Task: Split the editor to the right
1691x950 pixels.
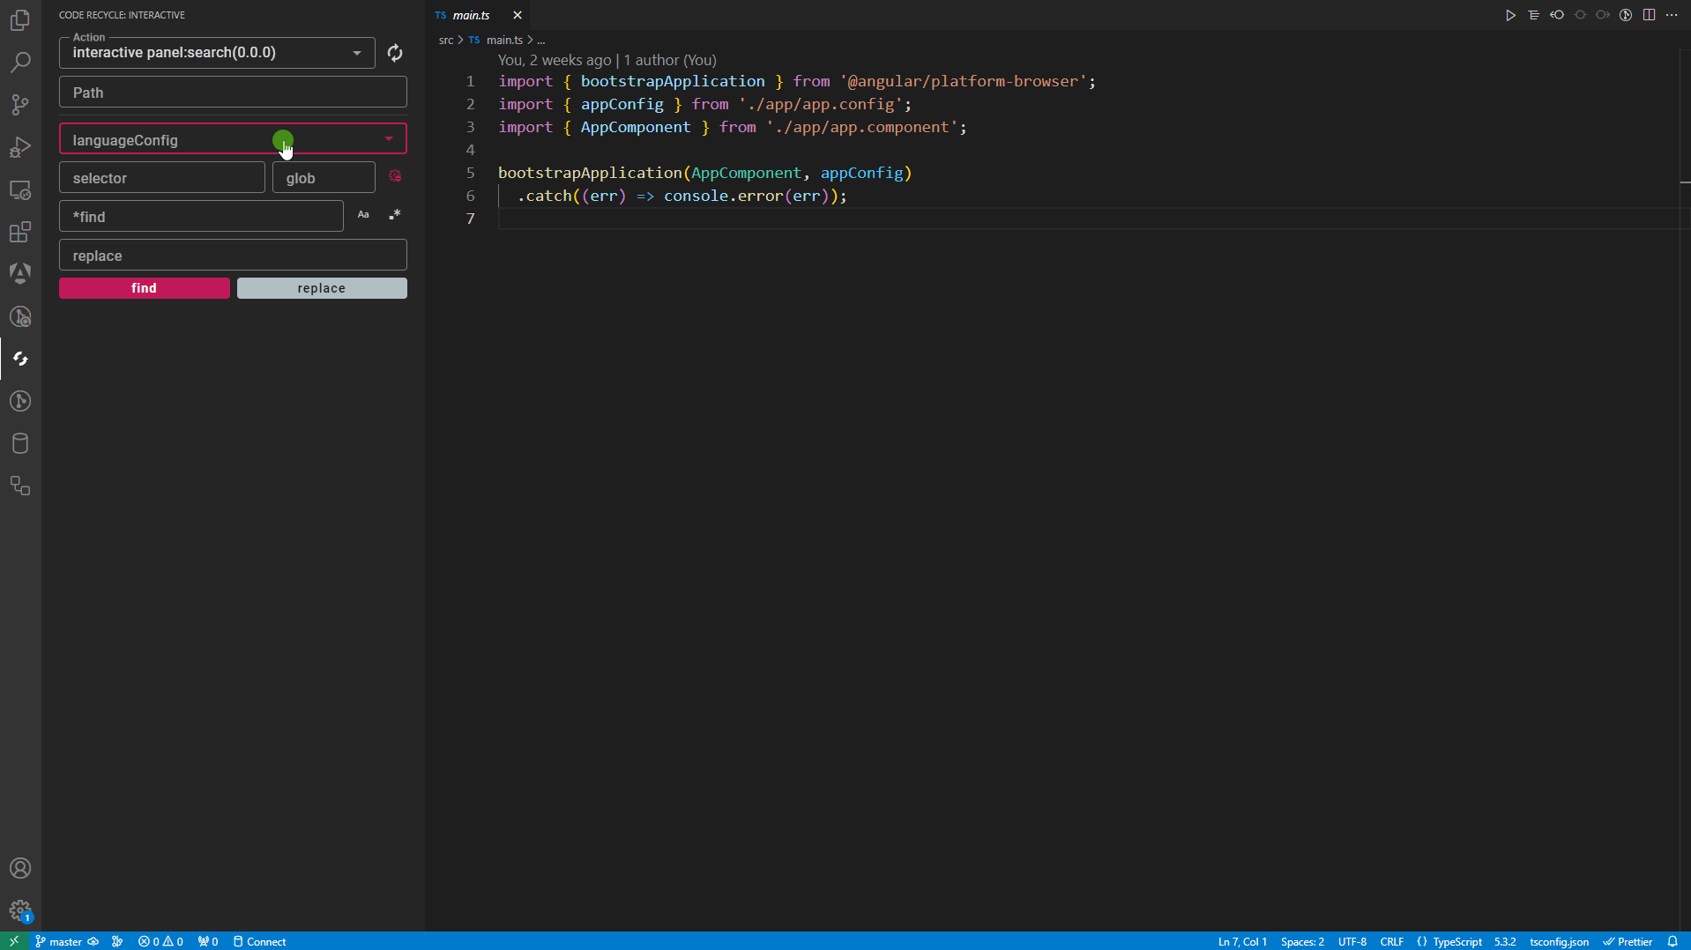Action: 1649,15
